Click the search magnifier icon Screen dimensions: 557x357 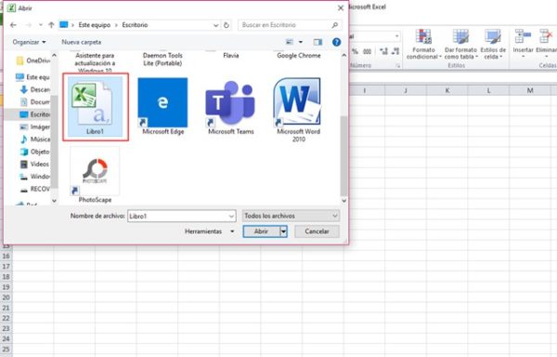pos(334,25)
